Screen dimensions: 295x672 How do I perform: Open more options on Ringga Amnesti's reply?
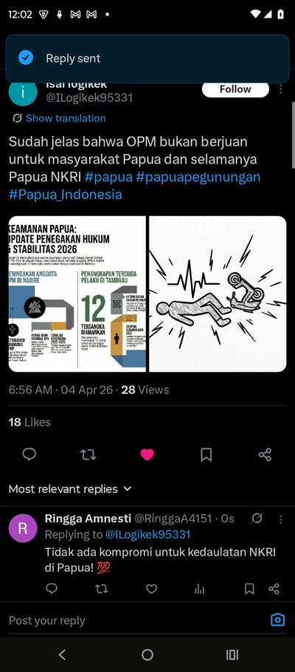tap(280, 519)
